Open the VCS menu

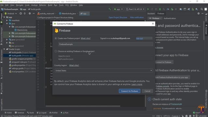click(67, 5)
